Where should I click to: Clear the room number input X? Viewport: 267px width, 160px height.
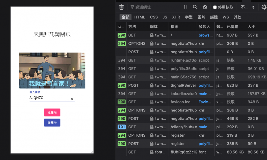click(72, 99)
